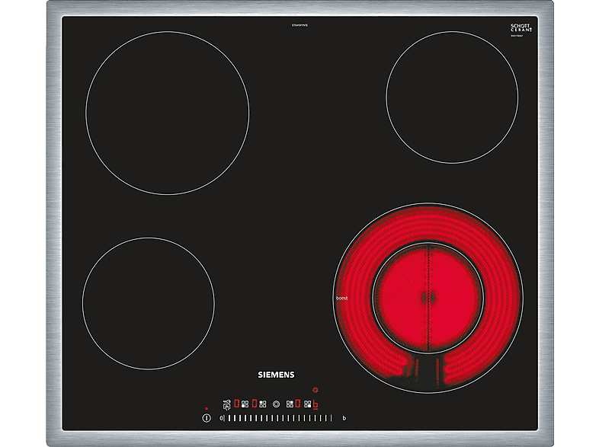Click the boost label beside the glowing zone
The height and width of the screenshot is (447, 599).
(341, 298)
